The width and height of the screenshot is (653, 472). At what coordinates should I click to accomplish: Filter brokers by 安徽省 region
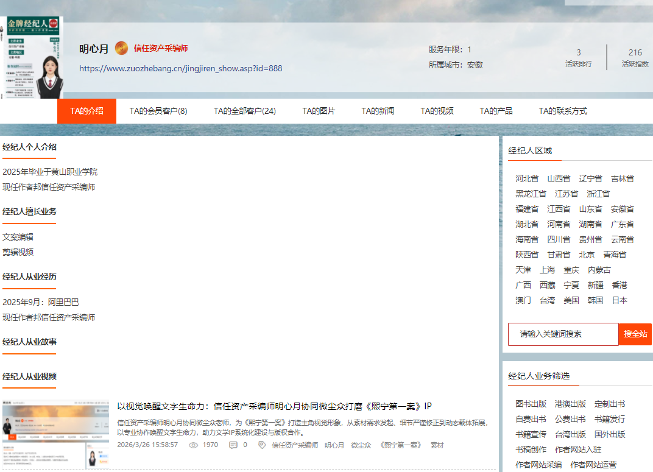click(622, 209)
